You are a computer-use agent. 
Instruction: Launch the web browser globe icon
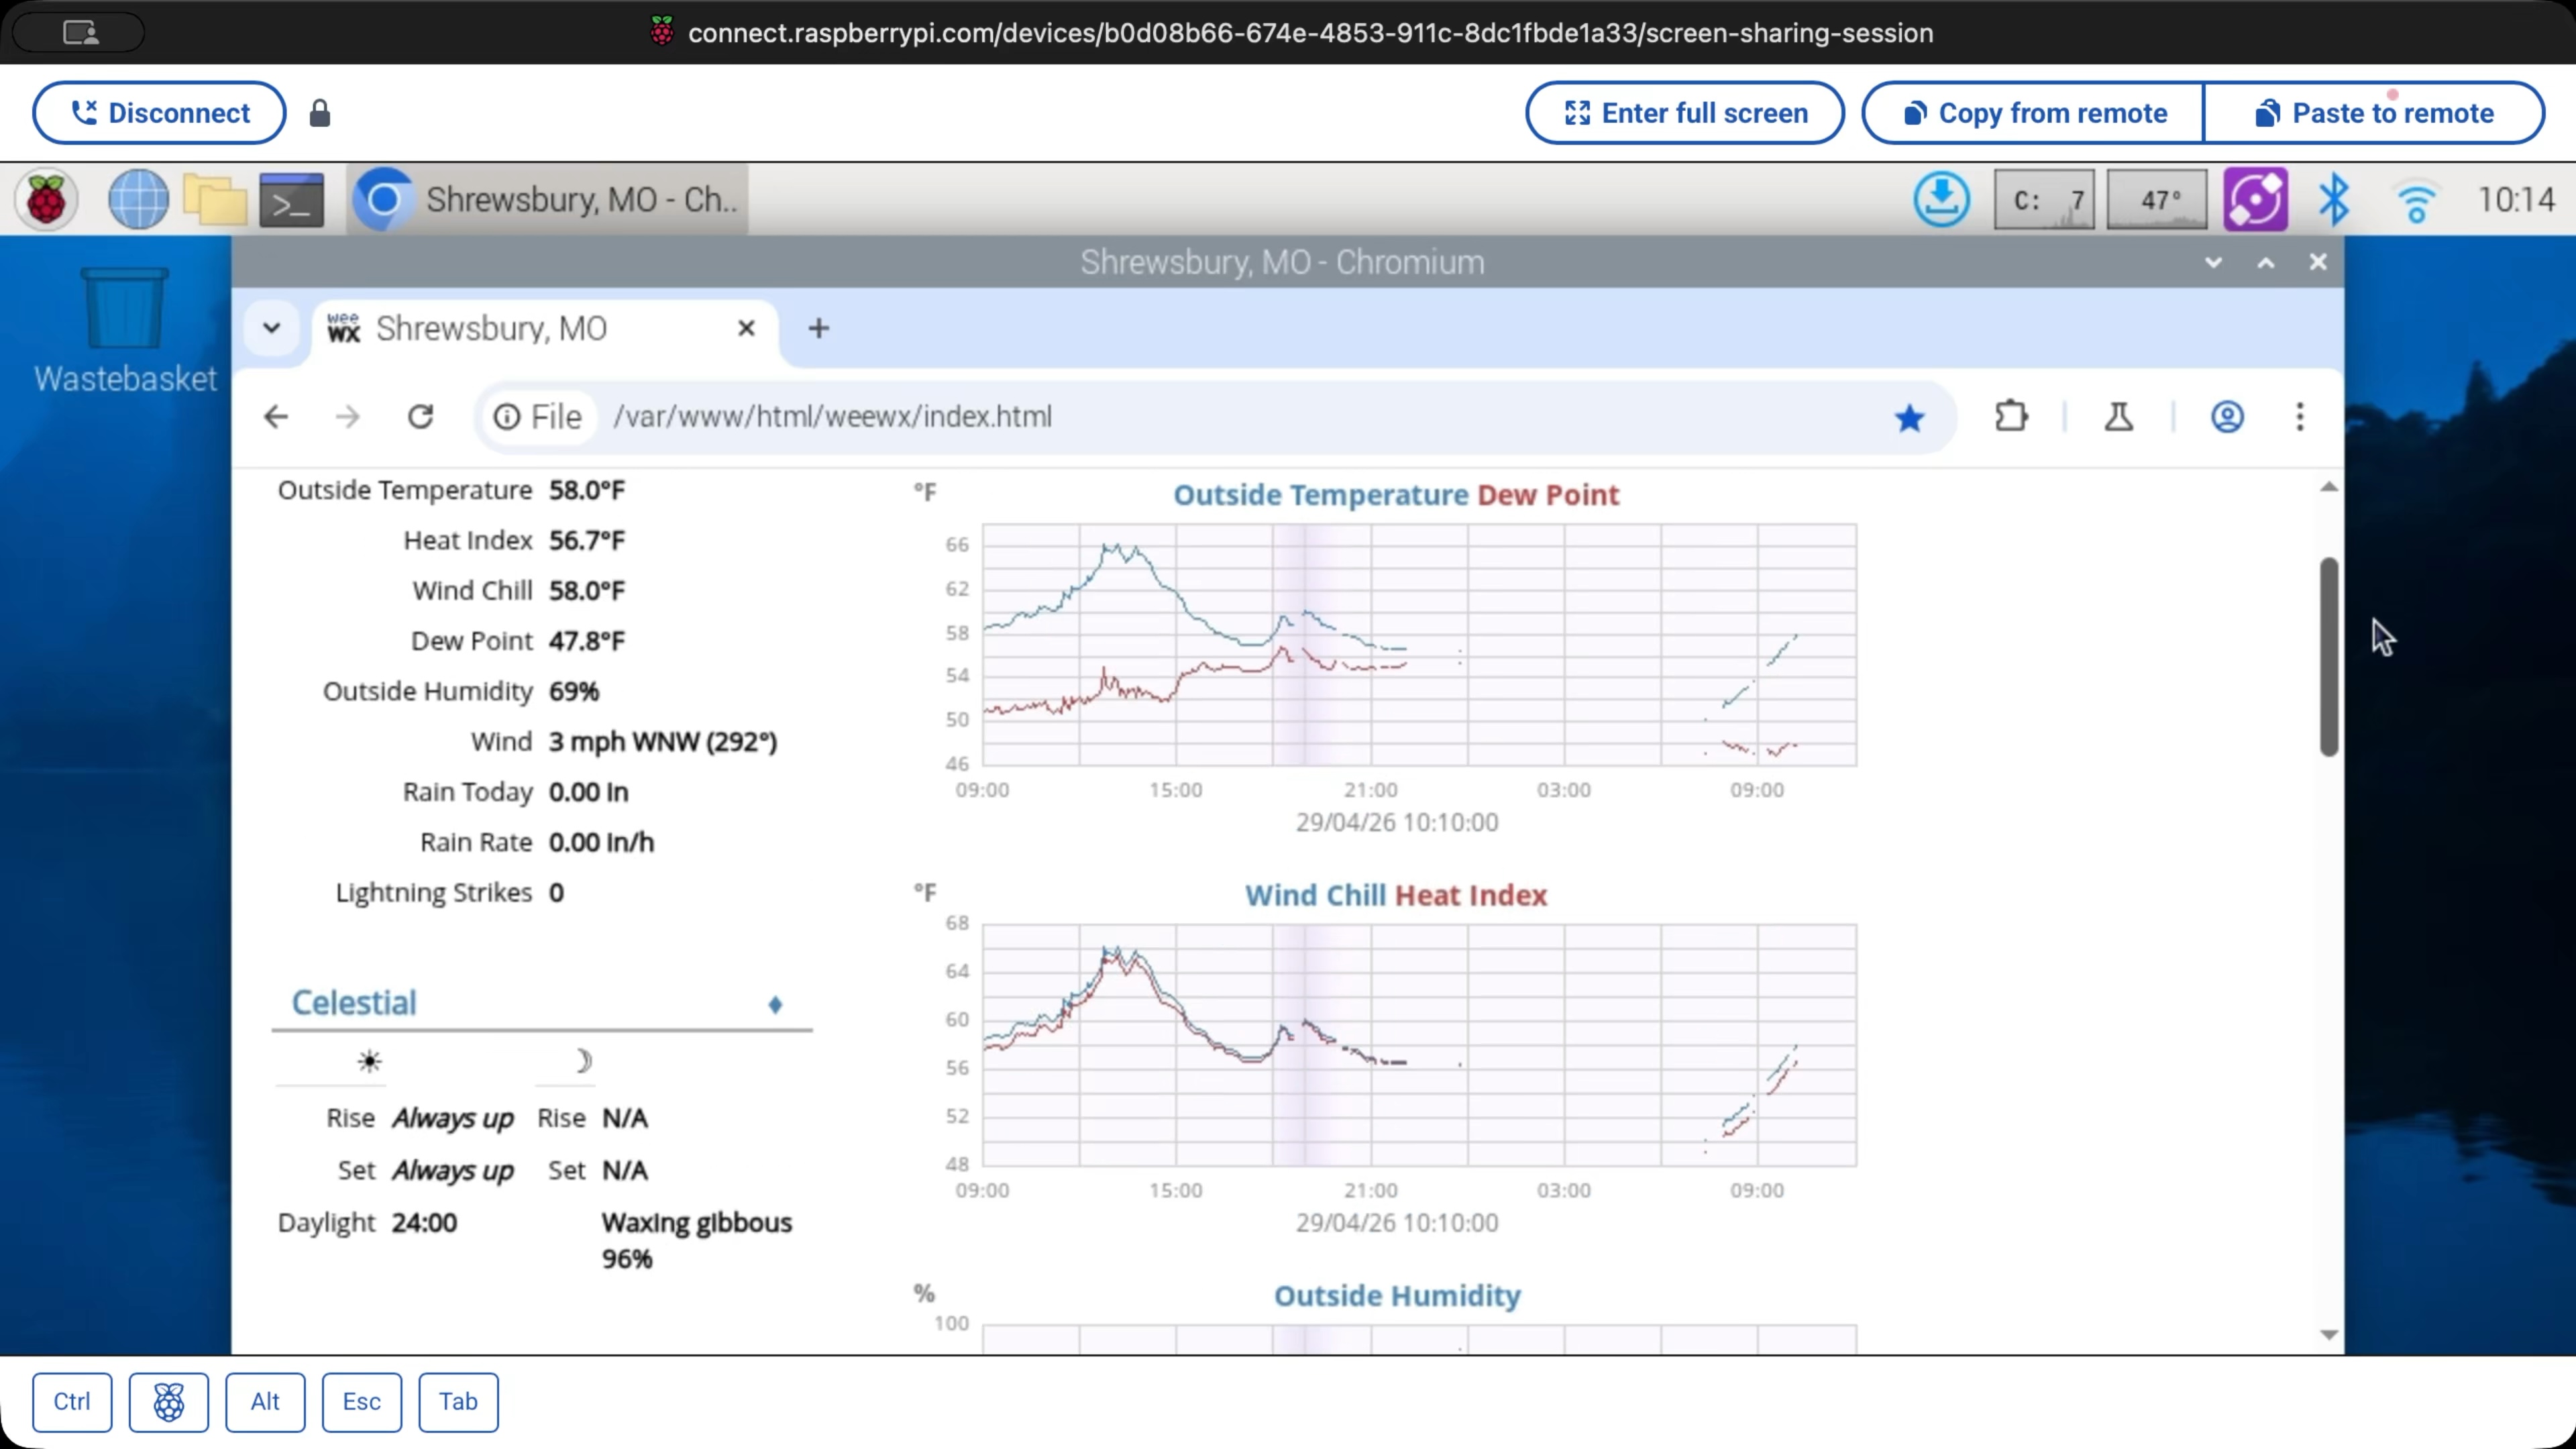tap(138, 200)
